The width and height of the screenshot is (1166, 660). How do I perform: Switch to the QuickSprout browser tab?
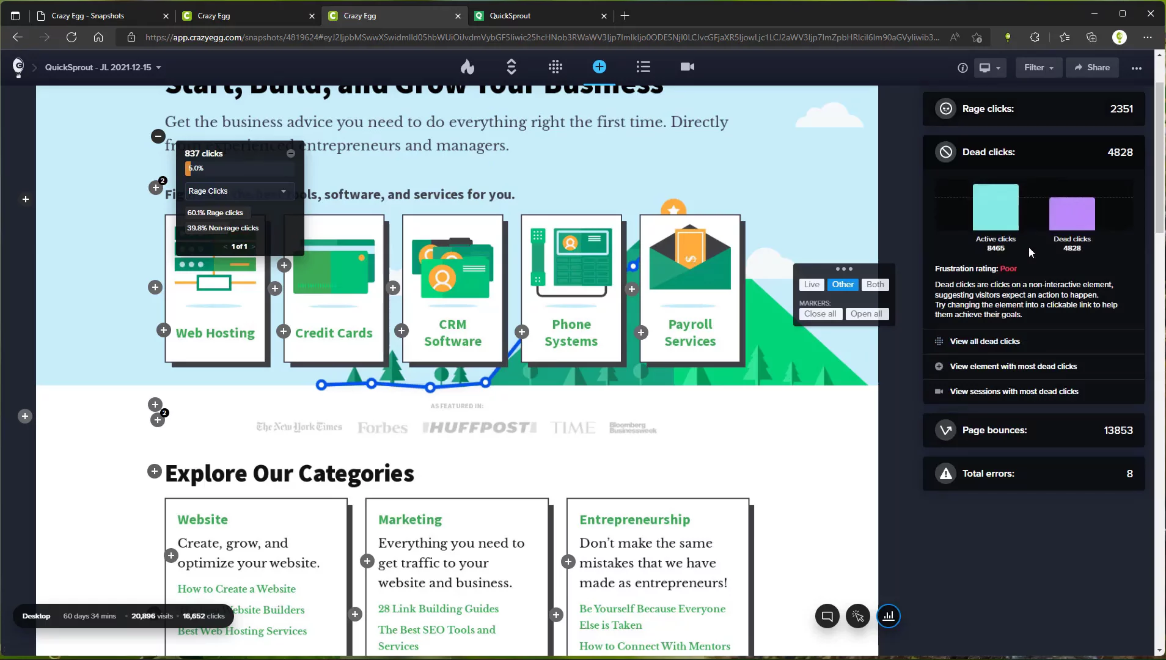(x=539, y=16)
